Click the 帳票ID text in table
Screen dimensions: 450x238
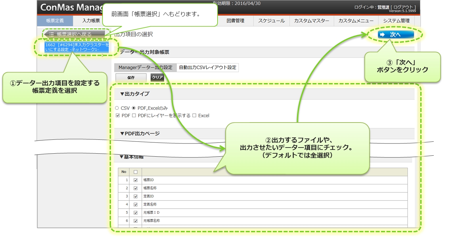point(149,180)
